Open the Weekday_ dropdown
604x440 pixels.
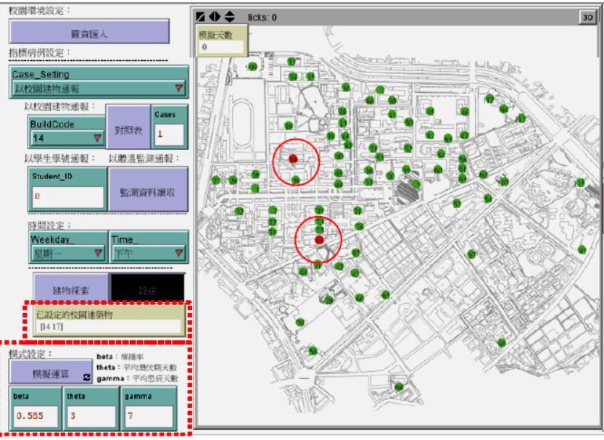click(67, 254)
